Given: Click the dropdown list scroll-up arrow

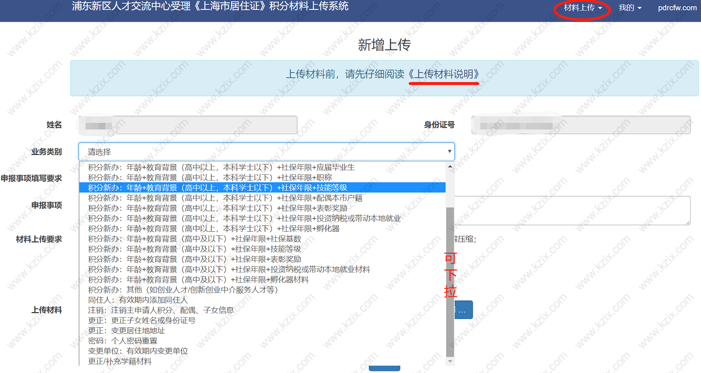Looking at the screenshot, I should point(450,167).
